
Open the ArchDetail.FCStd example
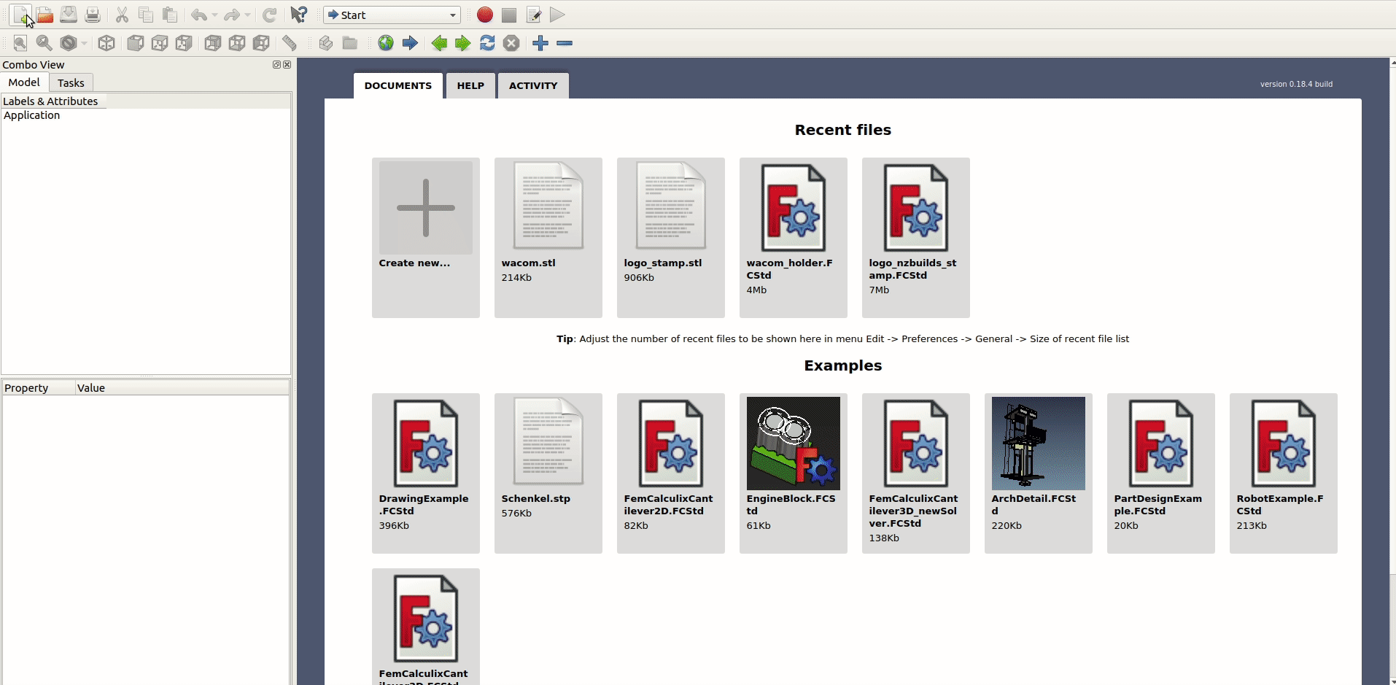[1039, 473]
